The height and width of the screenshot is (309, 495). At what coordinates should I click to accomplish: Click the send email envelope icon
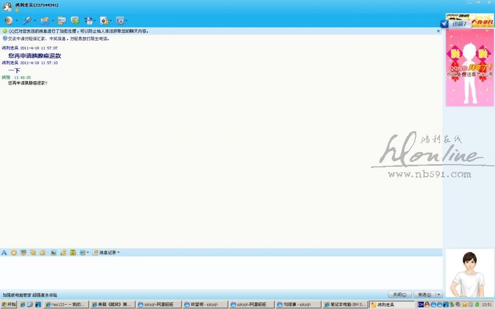[x=61, y=20]
